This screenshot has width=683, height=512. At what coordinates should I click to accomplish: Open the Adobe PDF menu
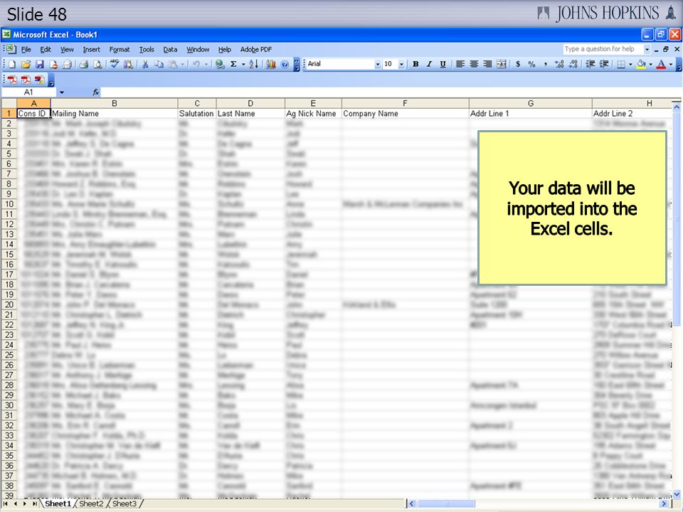click(x=256, y=50)
